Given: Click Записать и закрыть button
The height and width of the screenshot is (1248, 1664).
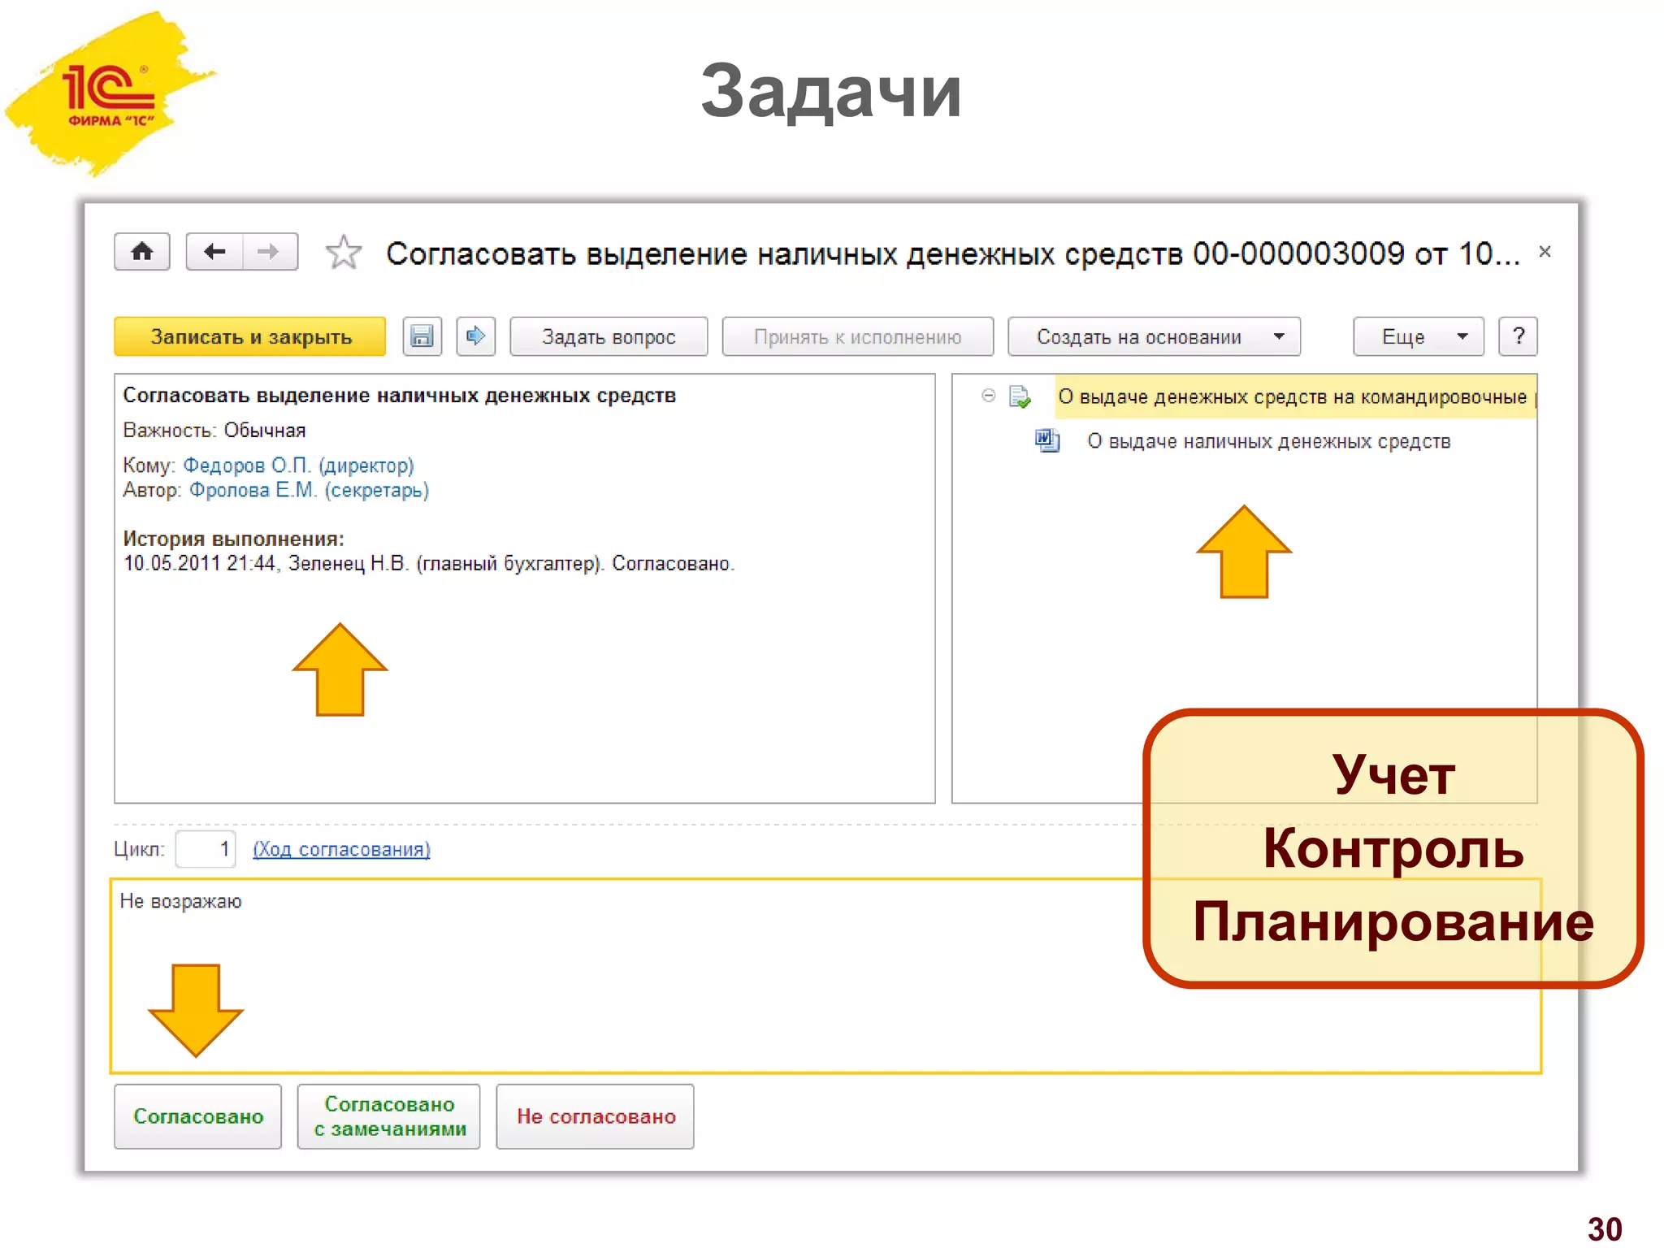Looking at the screenshot, I should (x=250, y=336).
